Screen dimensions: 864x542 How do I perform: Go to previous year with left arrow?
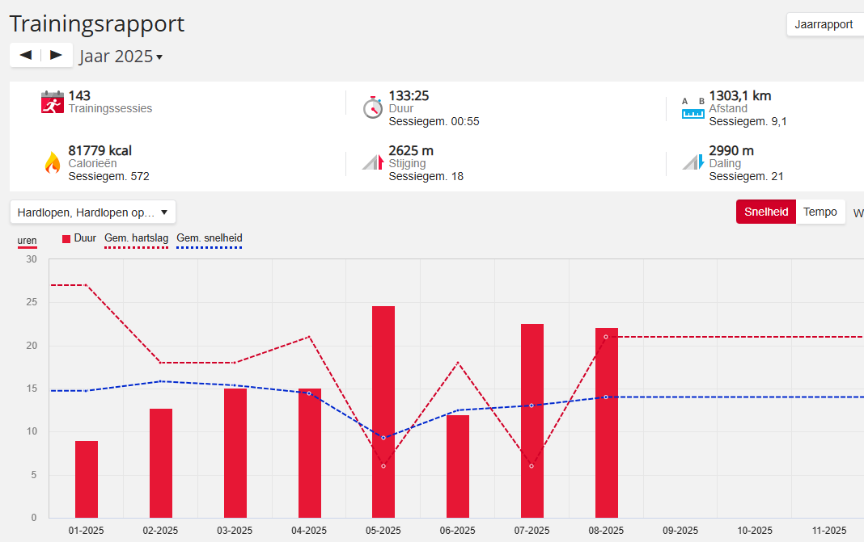[x=26, y=55]
